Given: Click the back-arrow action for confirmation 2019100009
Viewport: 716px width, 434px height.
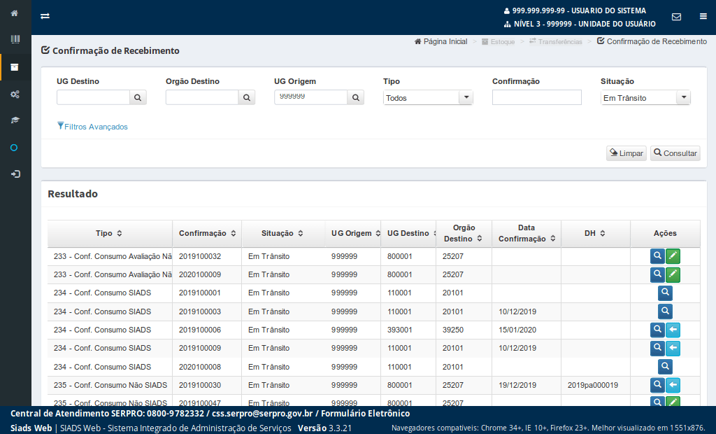Looking at the screenshot, I should tap(673, 348).
